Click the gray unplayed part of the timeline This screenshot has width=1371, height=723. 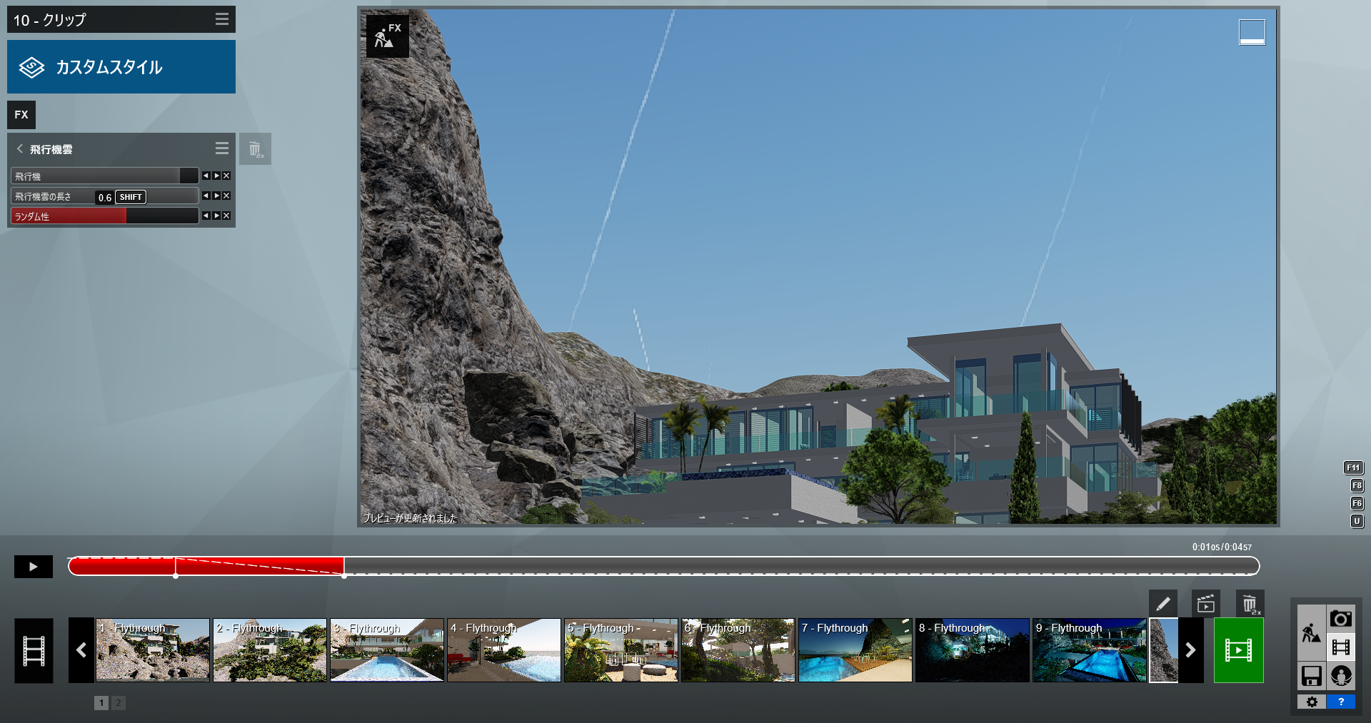click(x=801, y=567)
